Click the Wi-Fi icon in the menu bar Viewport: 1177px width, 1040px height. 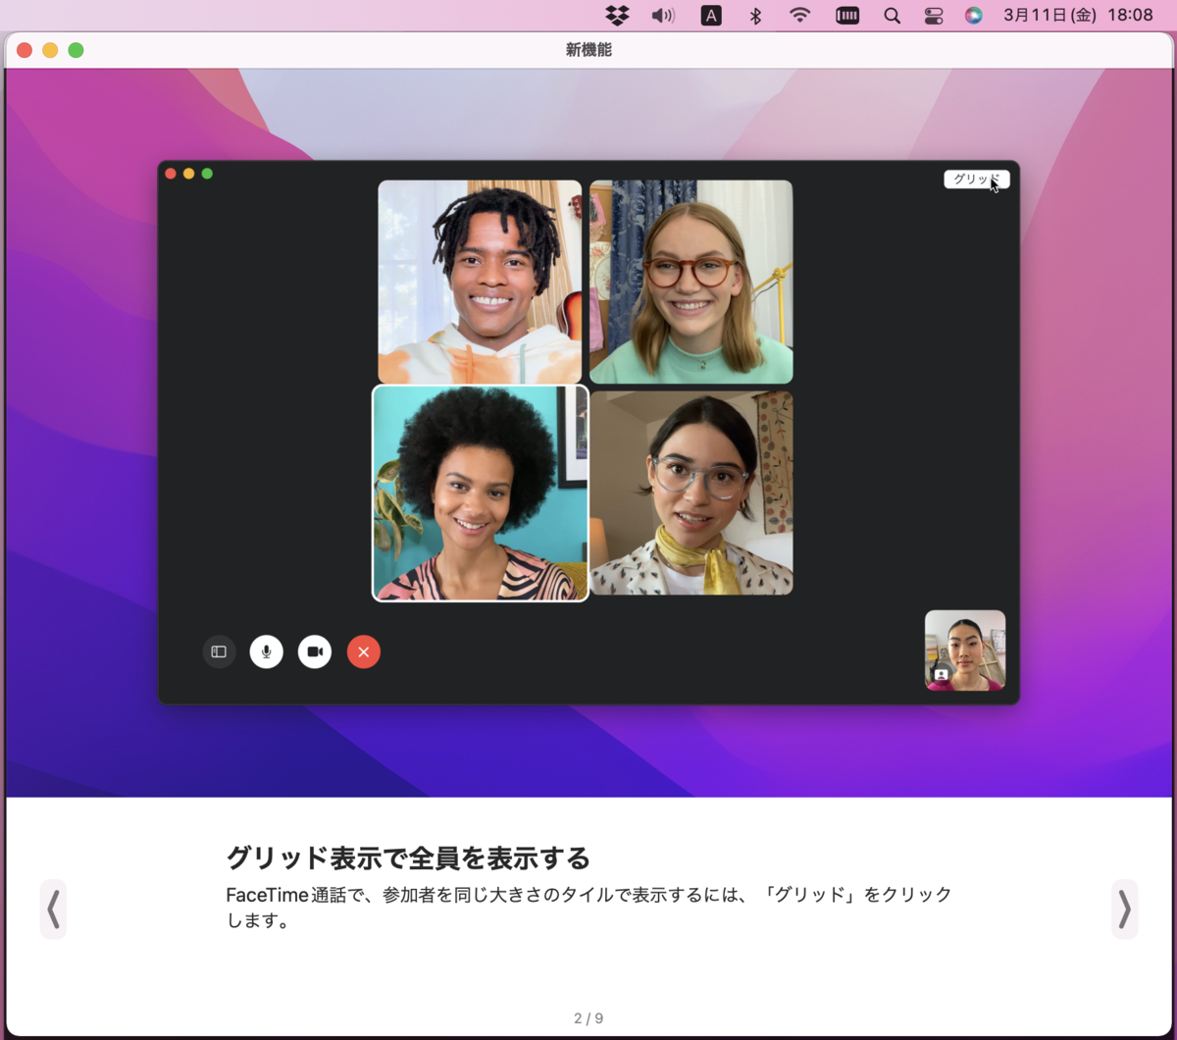click(x=799, y=16)
